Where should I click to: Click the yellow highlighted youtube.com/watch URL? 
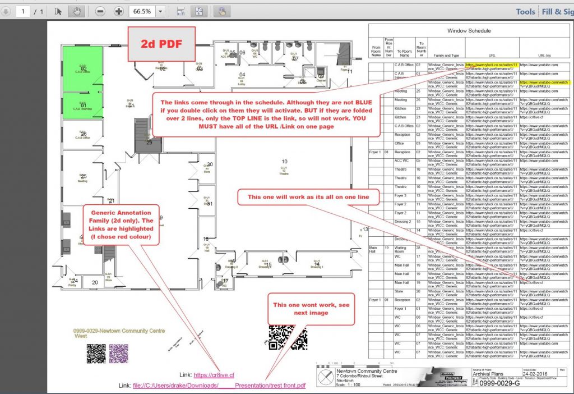(544, 83)
